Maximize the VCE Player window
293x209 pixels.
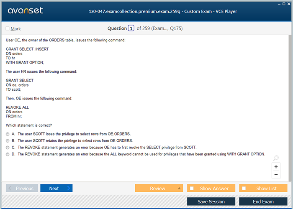[284, 3]
